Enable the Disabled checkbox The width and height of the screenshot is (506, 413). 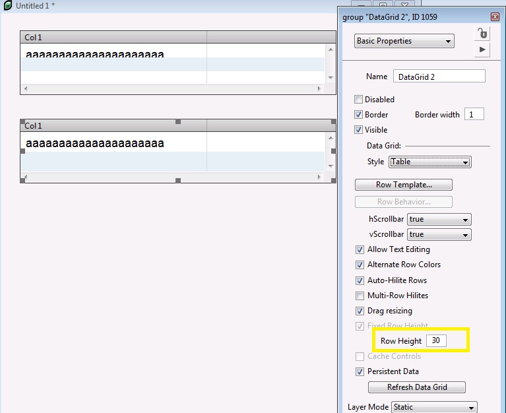coord(359,100)
